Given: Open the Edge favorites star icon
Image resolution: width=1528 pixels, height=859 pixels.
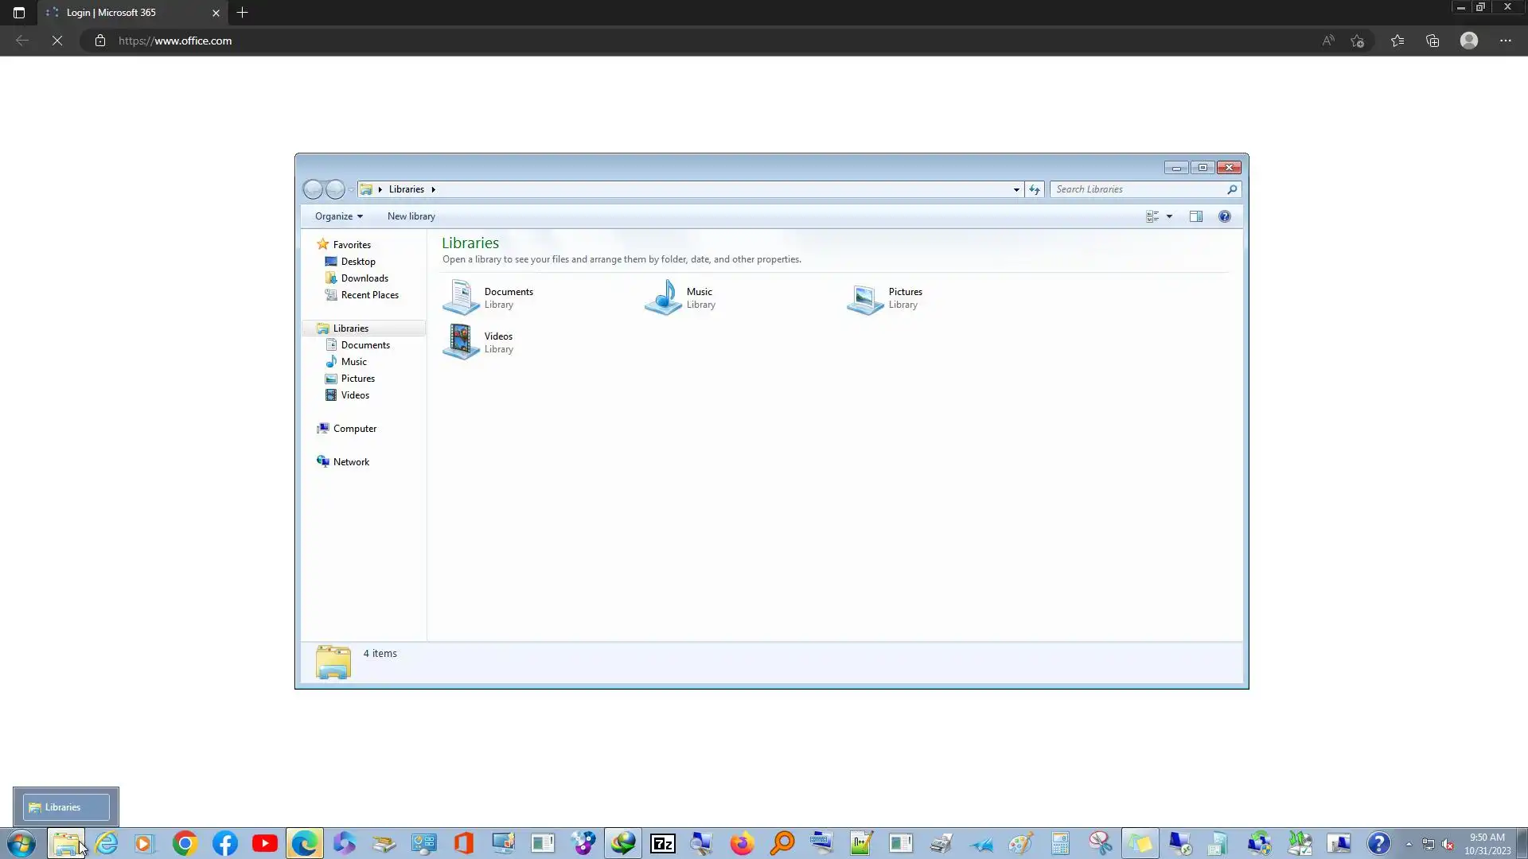Looking at the screenshot, I should (x=1397, y=41).
